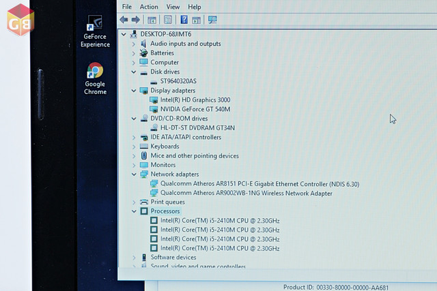437x291 pixels.
Task: Click the Properties toolbar icon
Action: pyautogui.click(x=168, y=20)
